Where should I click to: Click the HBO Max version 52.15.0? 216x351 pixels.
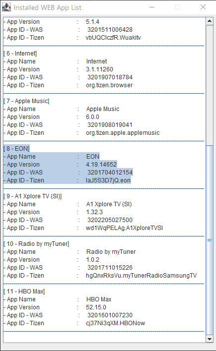96,307
